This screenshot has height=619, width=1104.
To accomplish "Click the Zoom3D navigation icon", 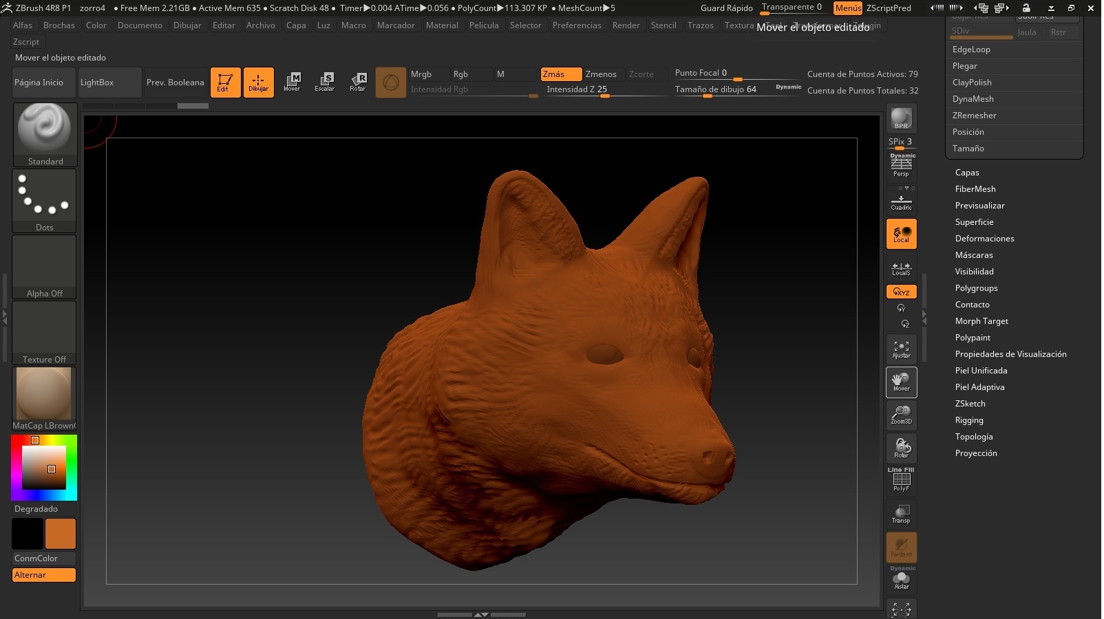I will (901, 415).
